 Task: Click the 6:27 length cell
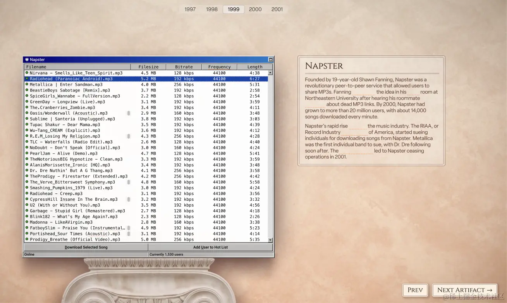(x=254, y=79)
